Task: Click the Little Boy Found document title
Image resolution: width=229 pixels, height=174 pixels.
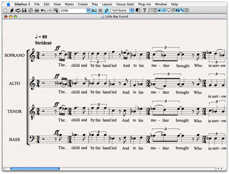Action: [116, 17]
